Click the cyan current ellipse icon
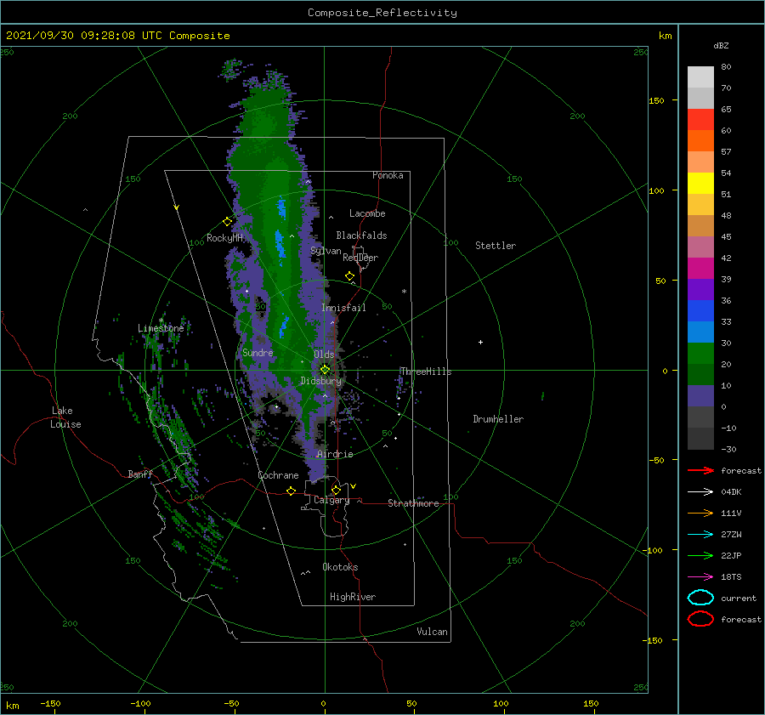Image resolution: width=765 pixels, height=715 pixels. [700, 598]
